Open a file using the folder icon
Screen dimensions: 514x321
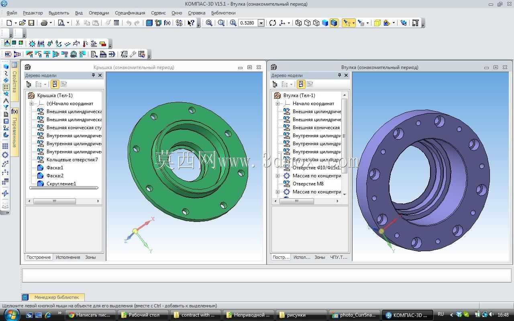click(22, 23)
